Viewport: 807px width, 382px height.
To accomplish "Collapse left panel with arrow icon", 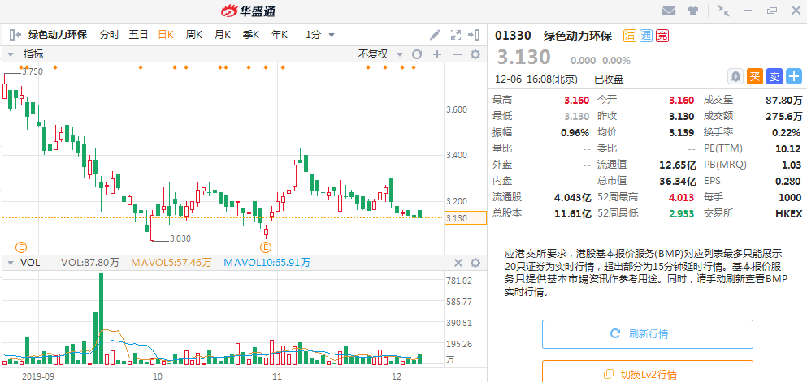I will pyautogui.click(x=15, y=35).
